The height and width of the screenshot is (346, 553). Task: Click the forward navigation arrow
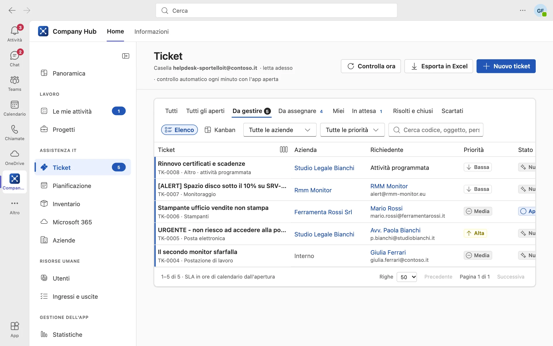click(x=27, y=10)
